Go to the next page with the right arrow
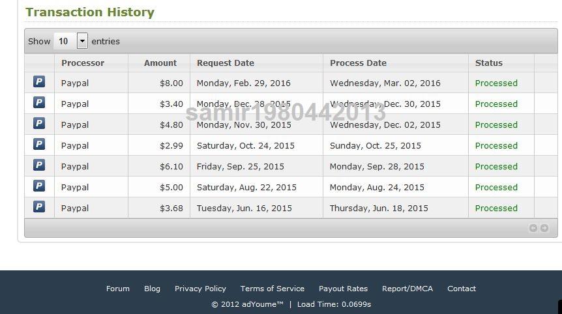 pos(544,228)
